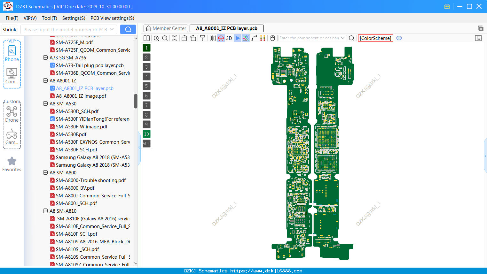Screen dimensions: 487x274
Task: Rotate the board clockwise
Action: (x=193, y=38)
